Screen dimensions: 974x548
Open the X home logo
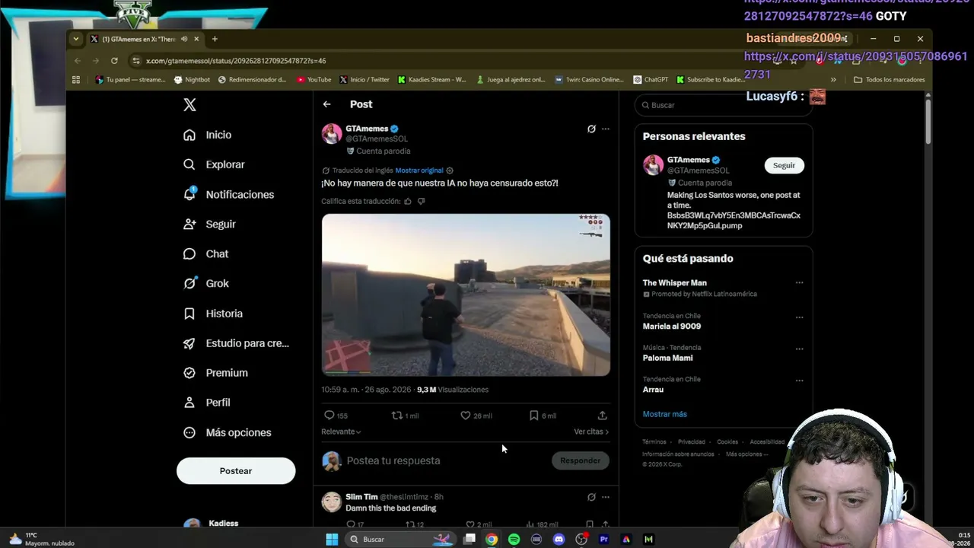pos(189,105)
